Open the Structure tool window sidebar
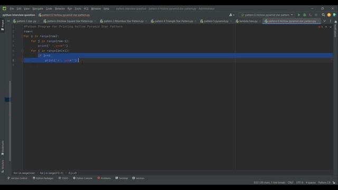Screen dimensions: 338x190 pos(3,166)
